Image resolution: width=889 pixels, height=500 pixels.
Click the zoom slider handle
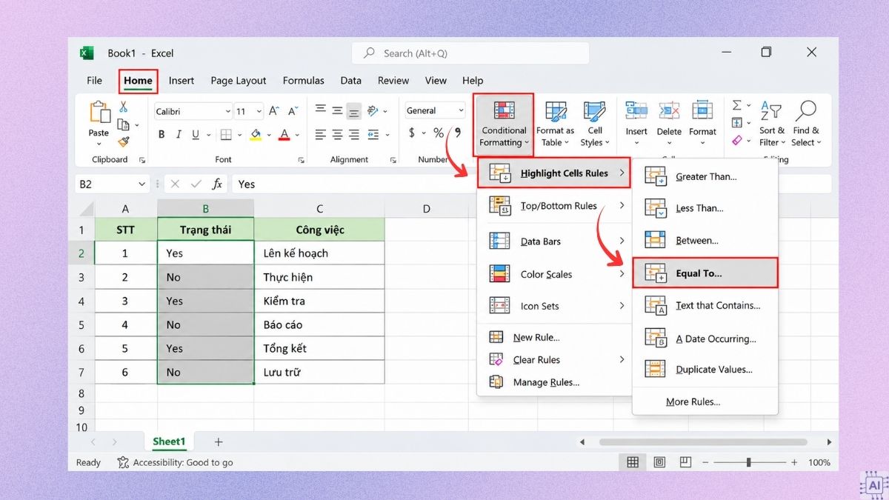pyautogui.click(x=748, y=462)
